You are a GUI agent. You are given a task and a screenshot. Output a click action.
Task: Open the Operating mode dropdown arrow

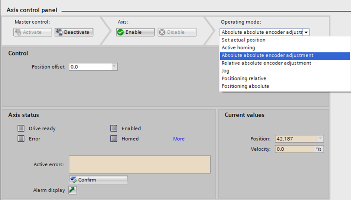pyautogui.click(x=306, y=32)
